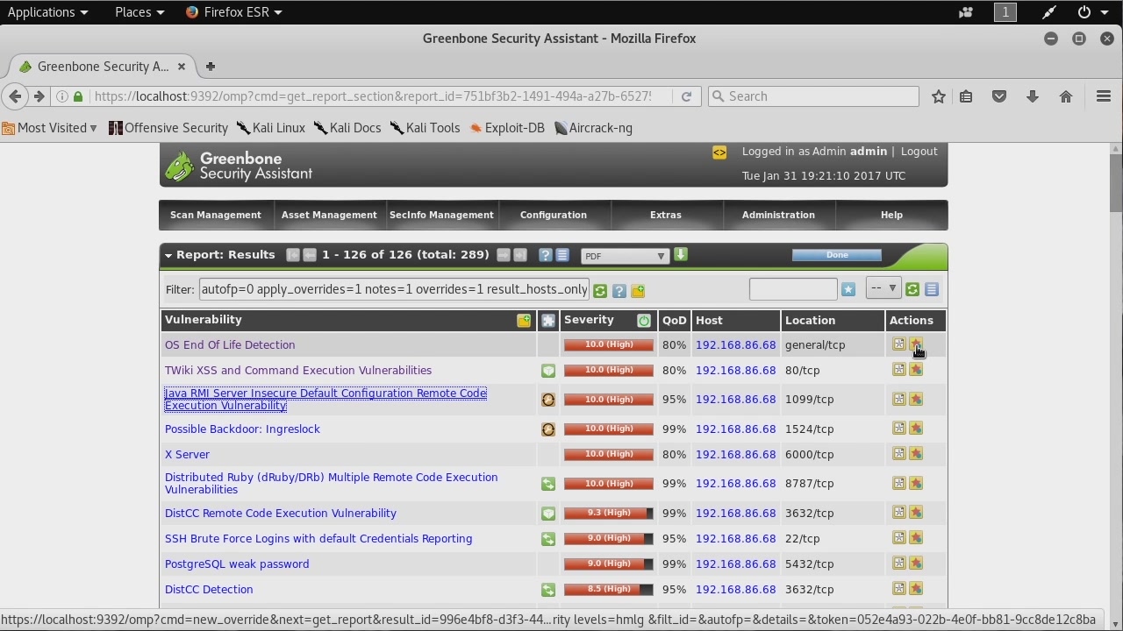The image size is (1123, 631).
Task: Add override for Possible Backdoor Ingreslock
Action: [x=916, y=429]
